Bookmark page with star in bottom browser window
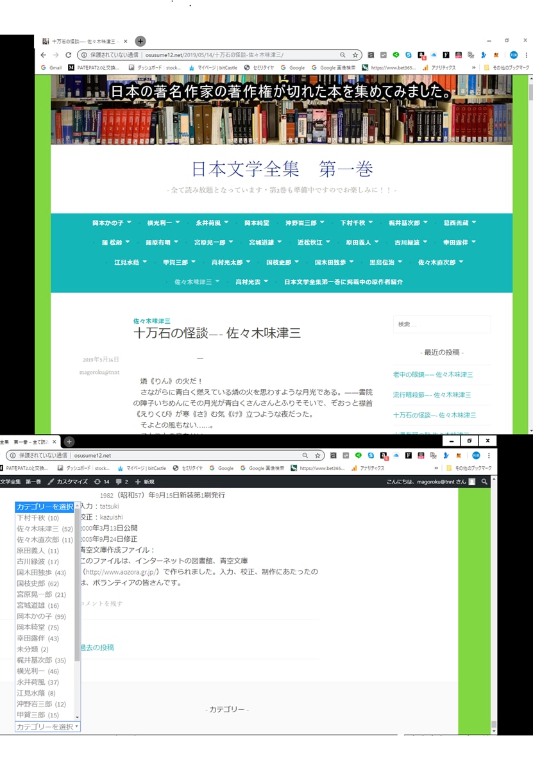Image resolution: width=533 pixels, height=772 pixels. tap(317, 455)
